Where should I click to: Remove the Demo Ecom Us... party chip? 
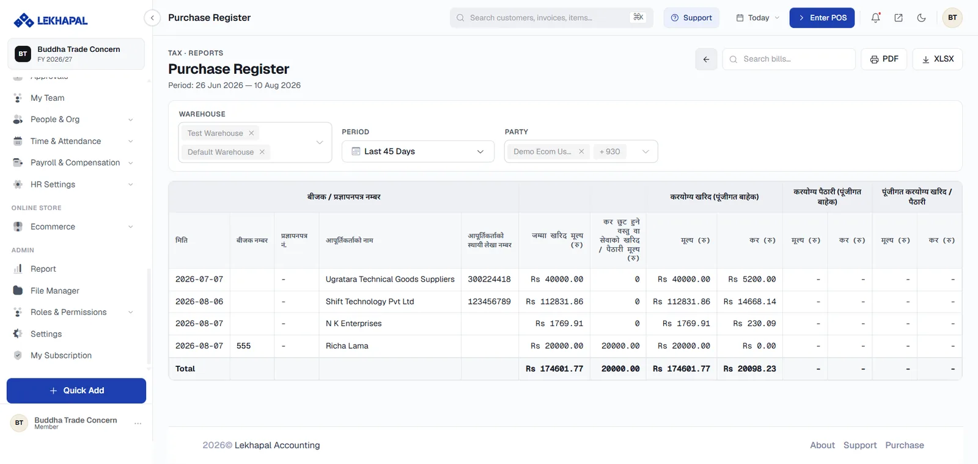581,151
